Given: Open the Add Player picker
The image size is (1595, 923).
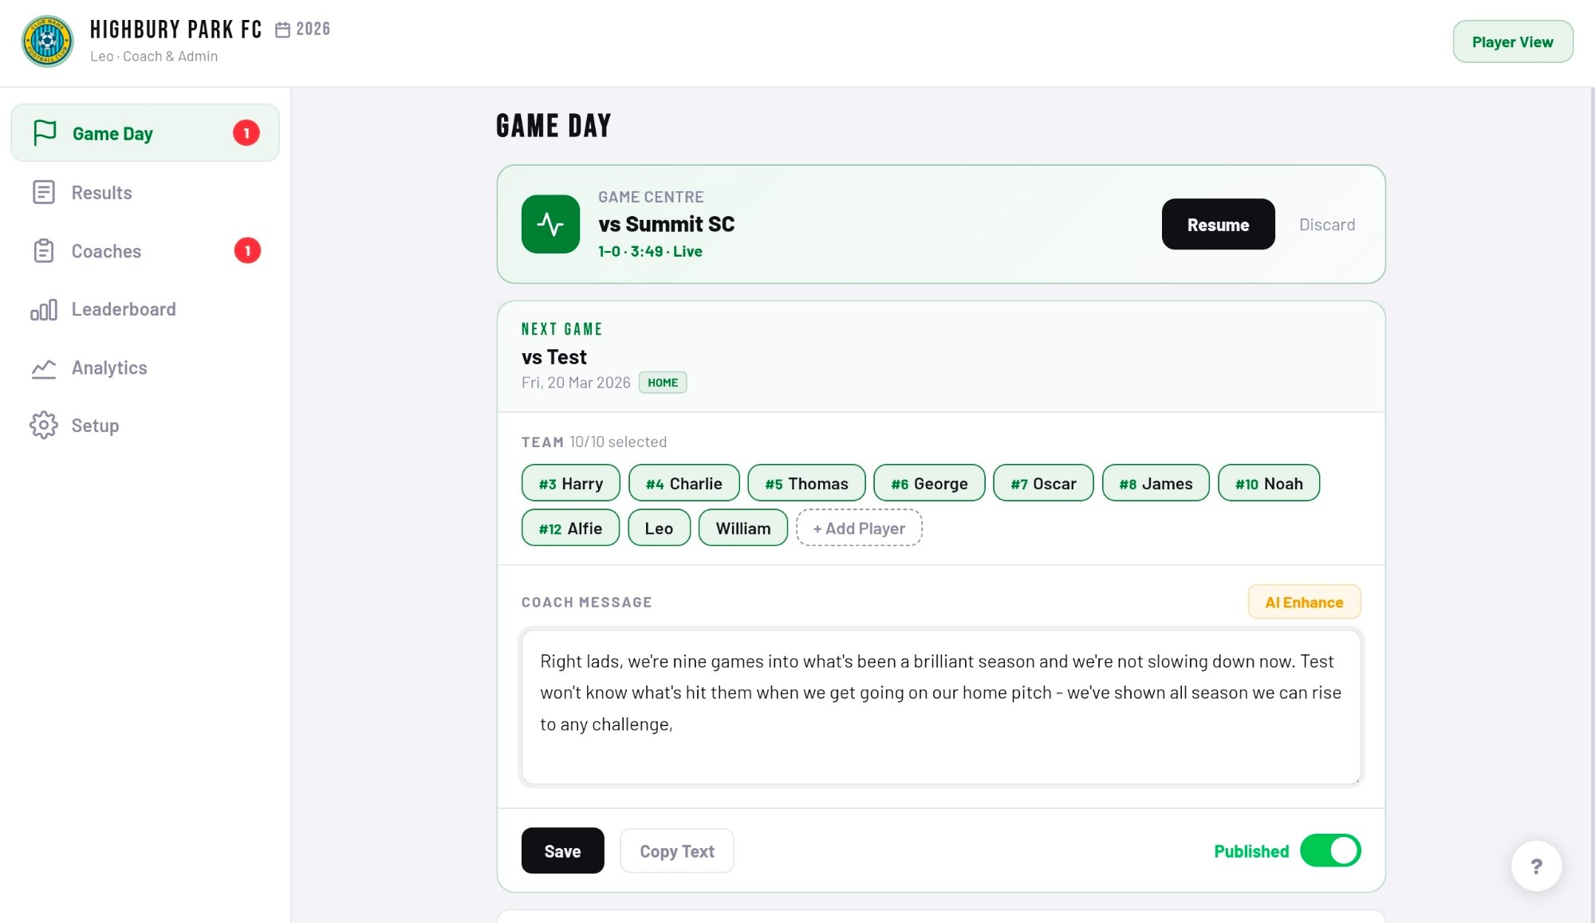Looking at the screenshot, I should click(859, 528).
